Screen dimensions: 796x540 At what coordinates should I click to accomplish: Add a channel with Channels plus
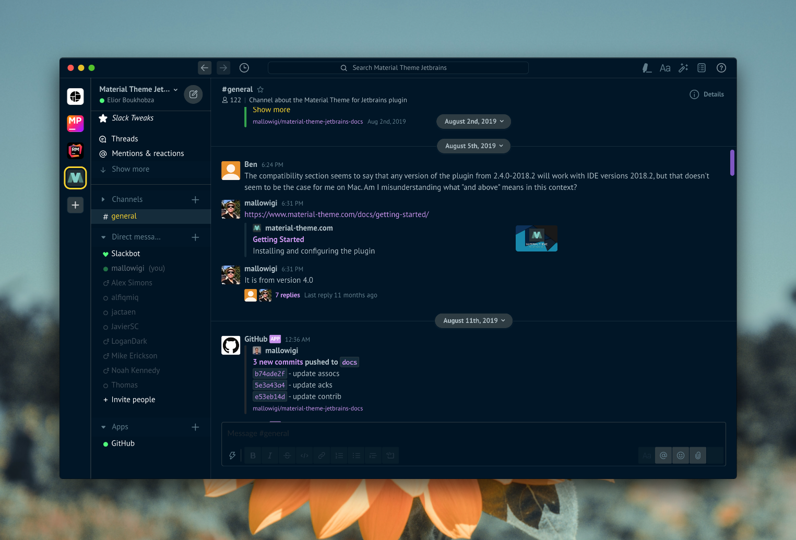[195, 199]
